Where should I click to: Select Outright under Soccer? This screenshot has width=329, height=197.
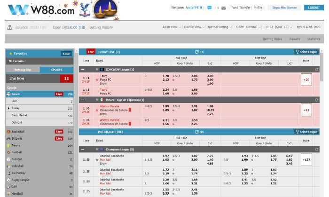39,123
